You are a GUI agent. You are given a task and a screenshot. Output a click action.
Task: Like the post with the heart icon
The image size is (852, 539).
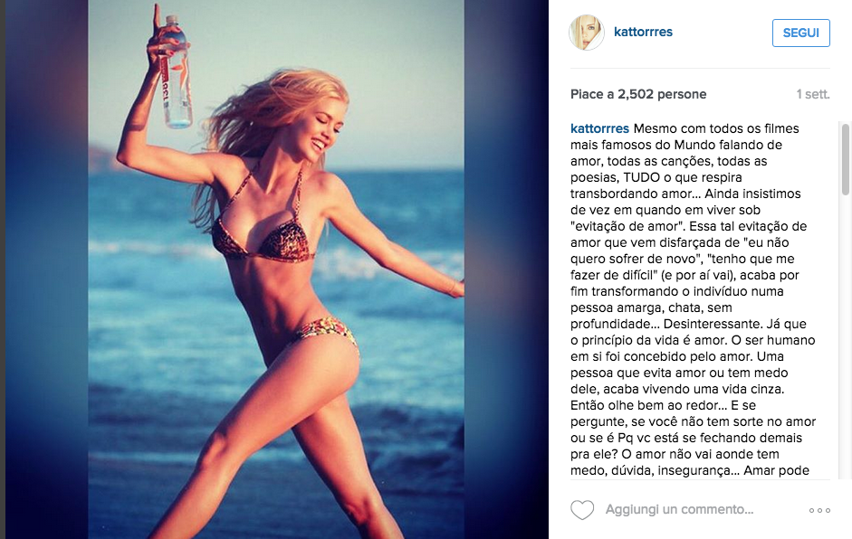[x=582, y=510]
